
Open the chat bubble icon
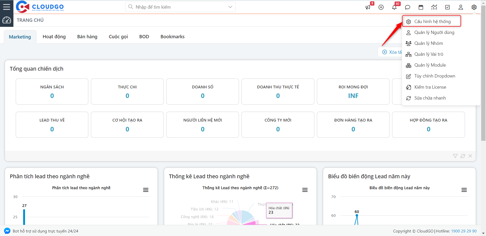408,7
